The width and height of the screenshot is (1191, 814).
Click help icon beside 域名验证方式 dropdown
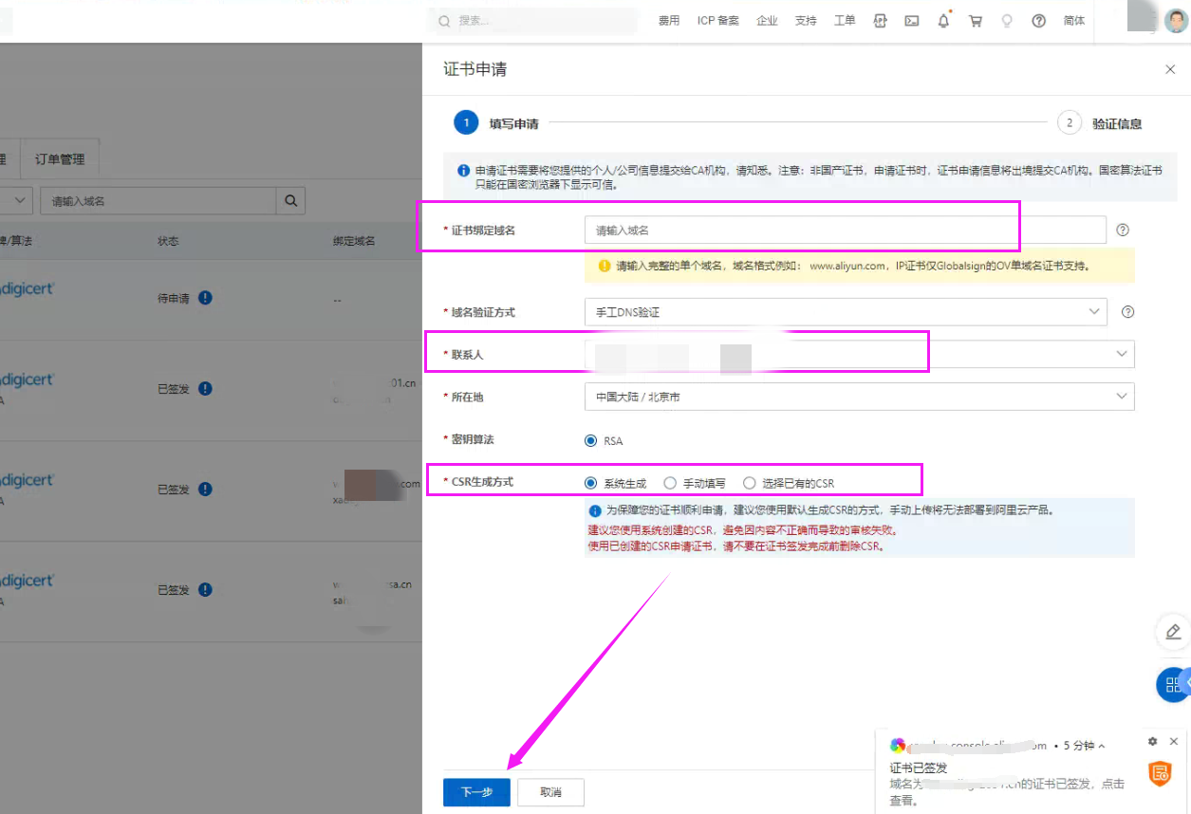point(1127,312)
